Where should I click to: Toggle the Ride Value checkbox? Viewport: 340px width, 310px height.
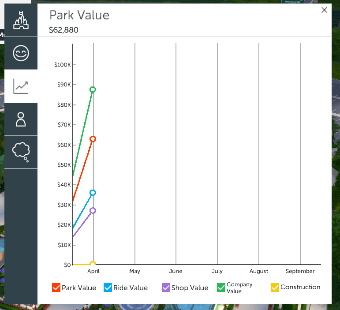pos(108,288)
